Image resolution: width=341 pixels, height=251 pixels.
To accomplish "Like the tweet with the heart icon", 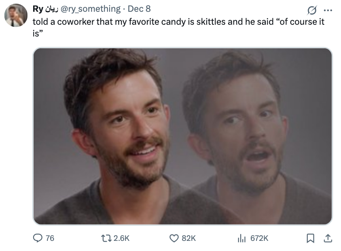I will (x=174, y=238).
